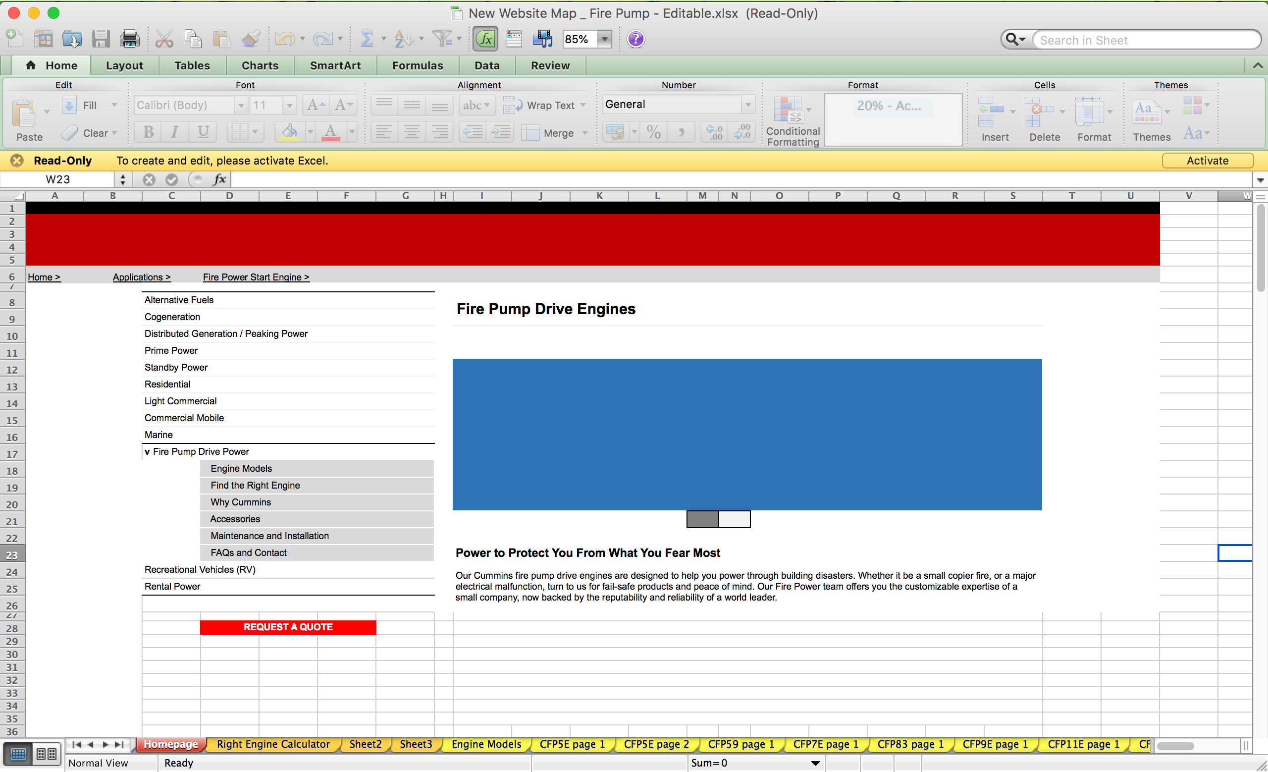
Task: Click the Media Browser icon
Action: [542, 39]
